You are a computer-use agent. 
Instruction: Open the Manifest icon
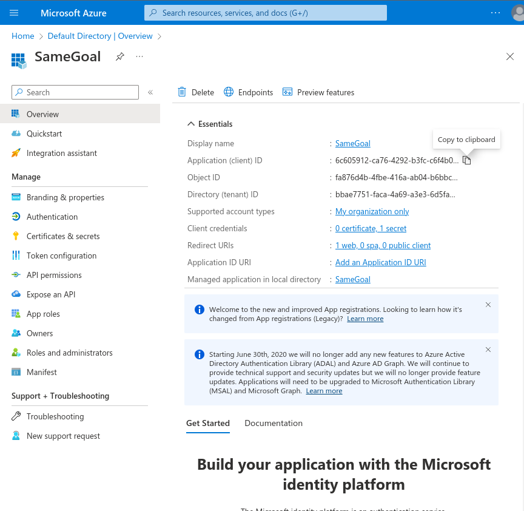[16, 372]
